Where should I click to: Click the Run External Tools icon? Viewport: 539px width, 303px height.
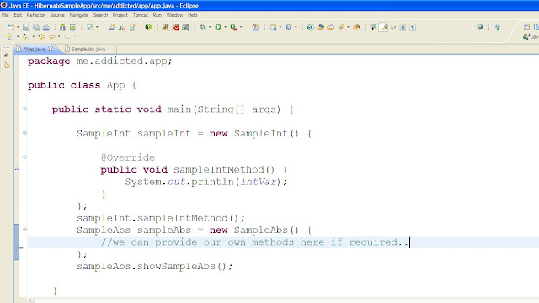[x=234, y=28]
